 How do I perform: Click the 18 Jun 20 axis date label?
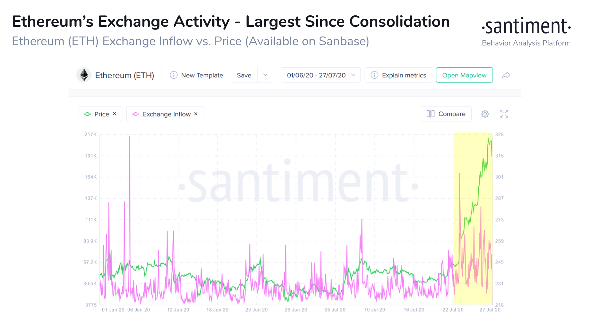(217, 310)
